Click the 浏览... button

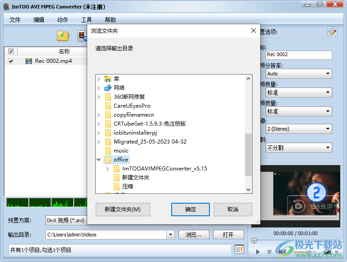[194, 235]
